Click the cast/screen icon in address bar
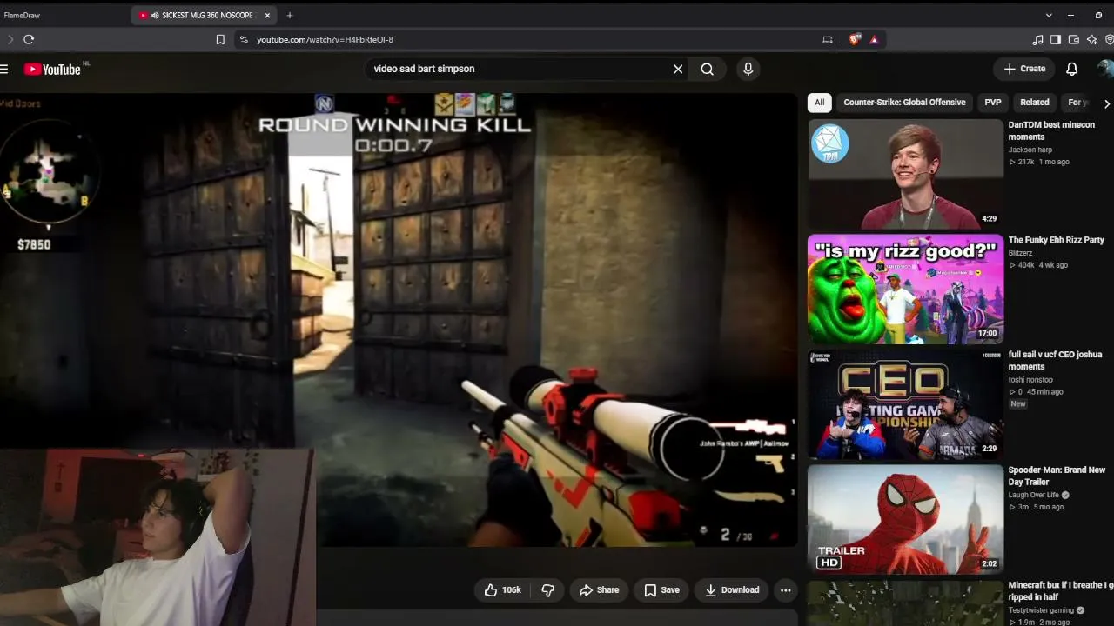Viewport: 1114px width, 626px height. click(828, 39)
